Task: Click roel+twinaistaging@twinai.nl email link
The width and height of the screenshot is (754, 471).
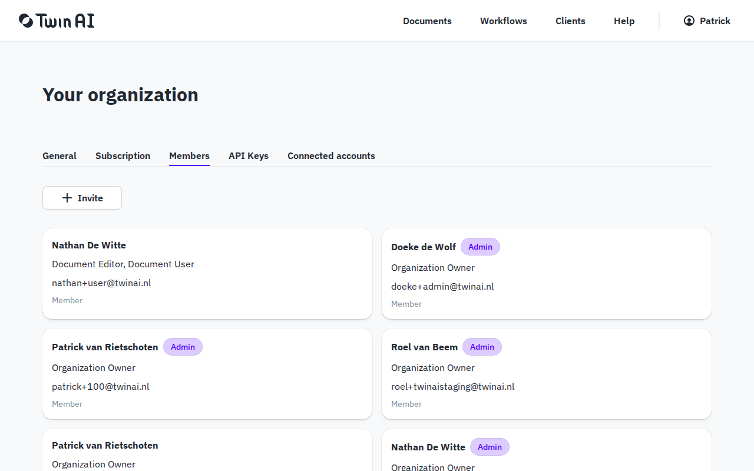Action: click(x=452, y=386)
